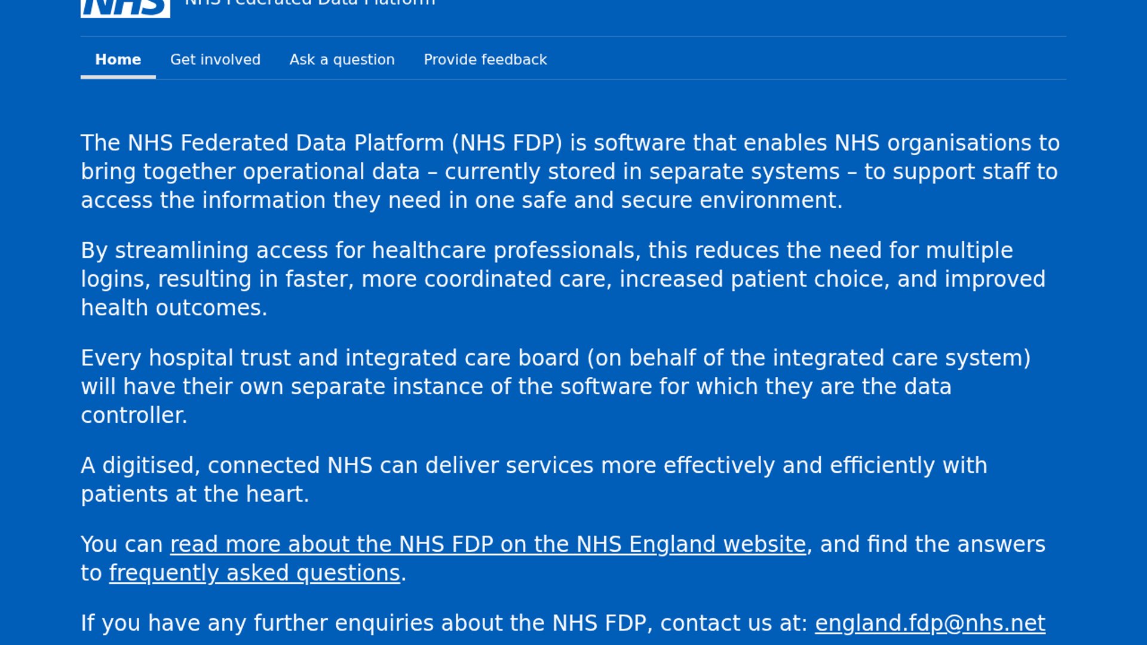Open the NHS Federated Data Platform header title
This screenshot has height=645, width=1147.
(x=310, y=3)
